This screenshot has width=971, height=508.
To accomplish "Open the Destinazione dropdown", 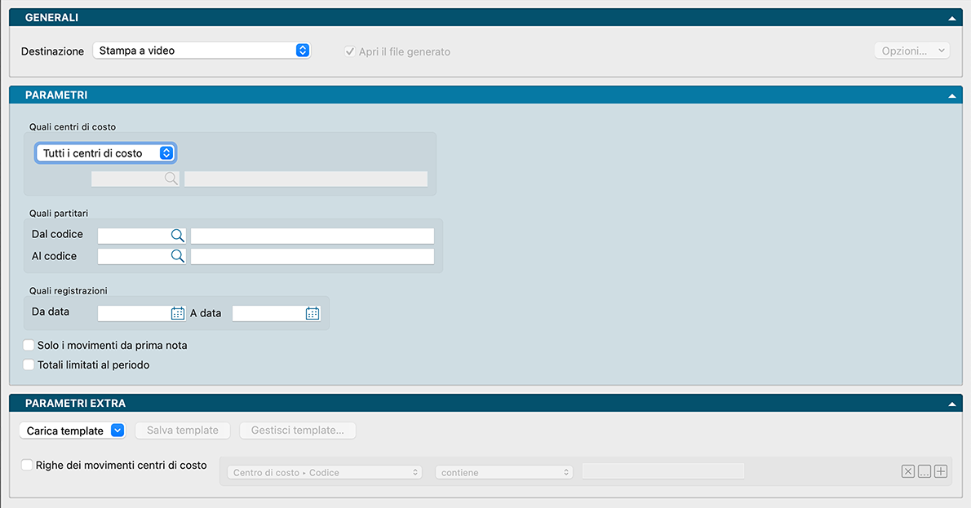I will (202, 51).
